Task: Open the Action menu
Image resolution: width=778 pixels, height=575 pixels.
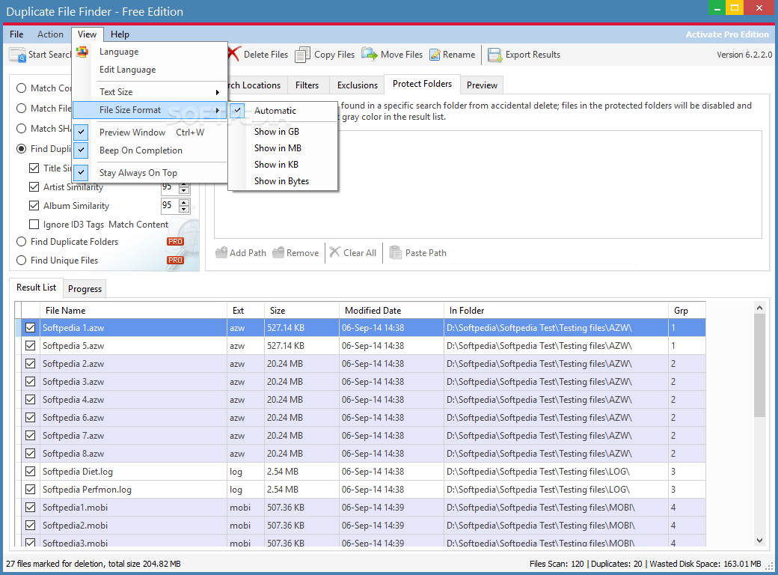Action: click(50, 34)
